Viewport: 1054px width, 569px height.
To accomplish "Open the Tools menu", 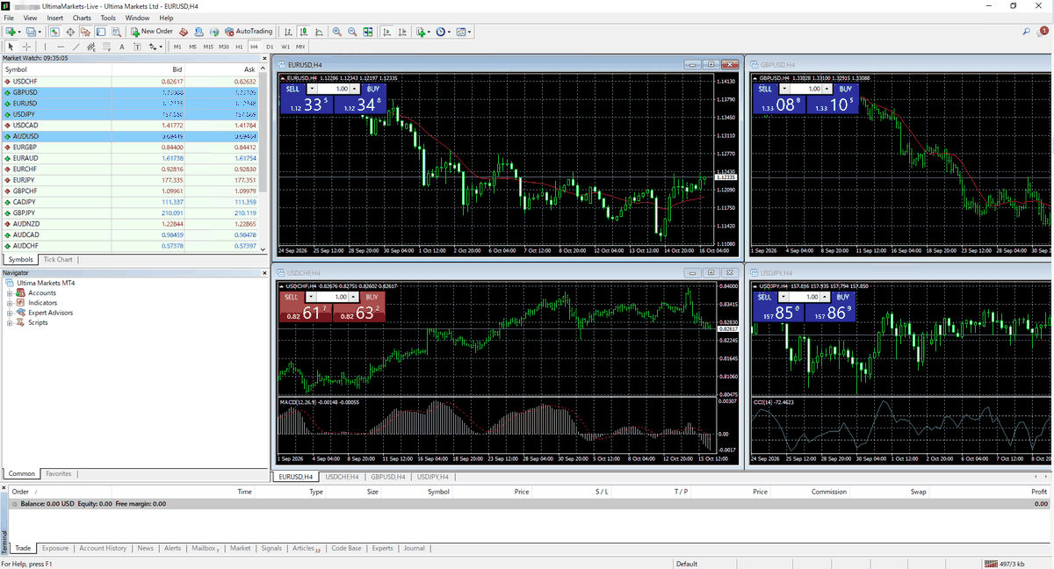I will click(108, 18).
